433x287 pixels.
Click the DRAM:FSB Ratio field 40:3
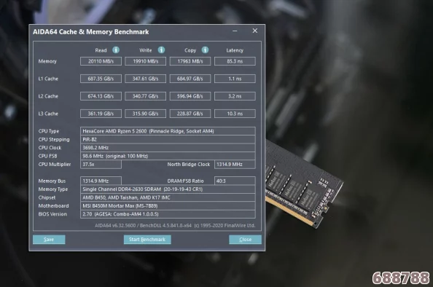coord(235,181)
